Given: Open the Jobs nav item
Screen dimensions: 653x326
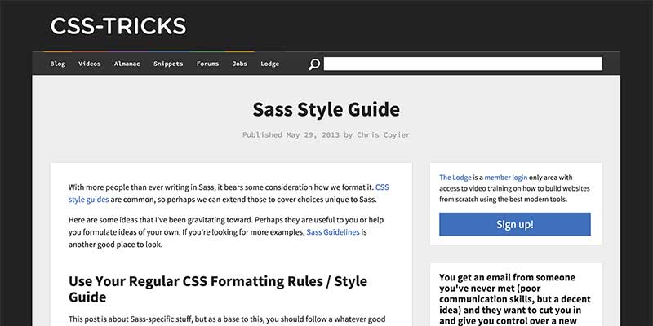Looking at the screenshot, I should pos(239,64).
